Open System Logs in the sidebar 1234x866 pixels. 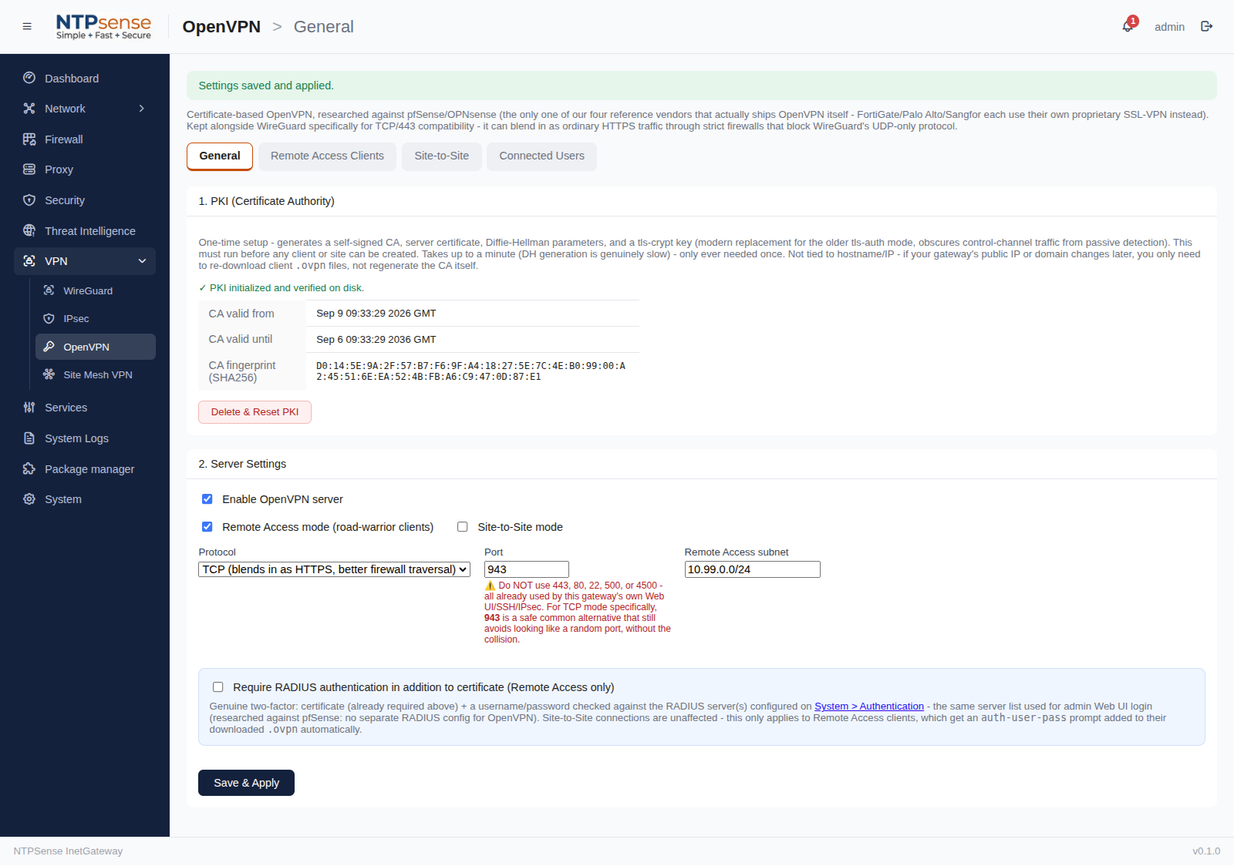(x=85, y=438)
